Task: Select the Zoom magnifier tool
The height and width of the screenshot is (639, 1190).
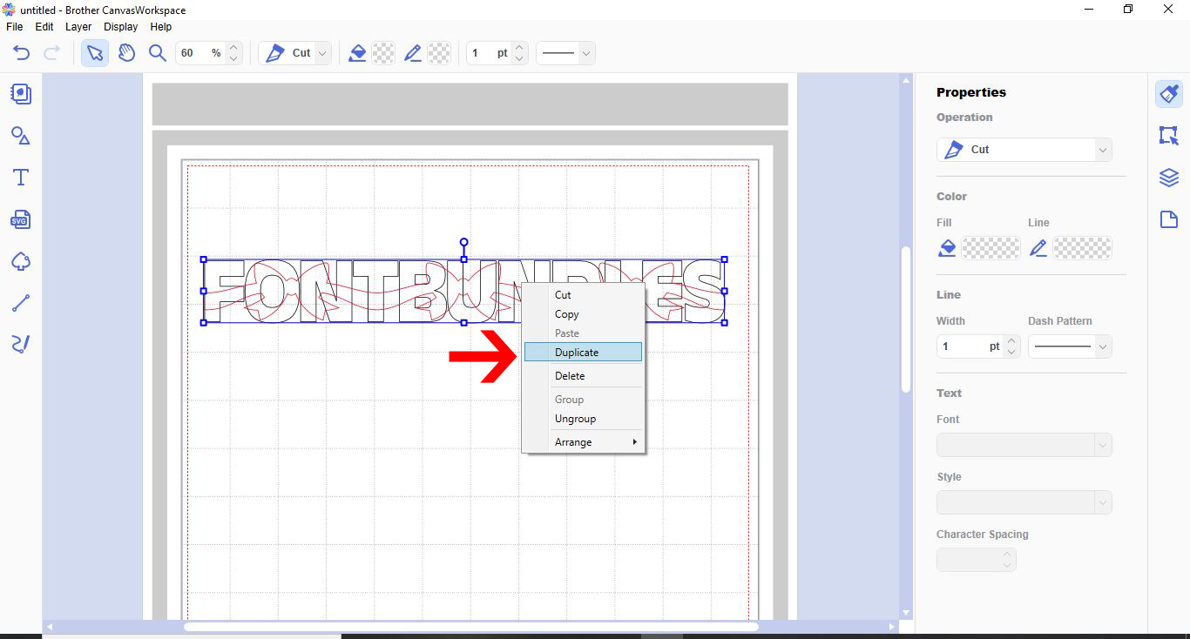Action: (x=157, y=53)
